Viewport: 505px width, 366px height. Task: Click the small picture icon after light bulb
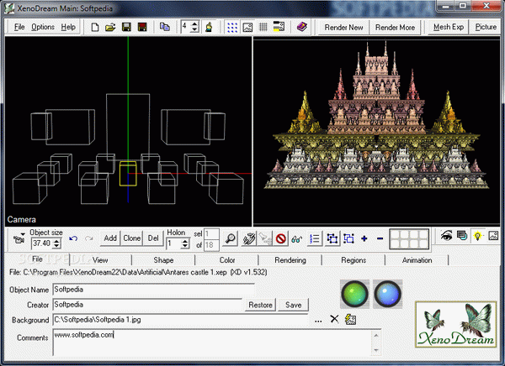(493, 236)
